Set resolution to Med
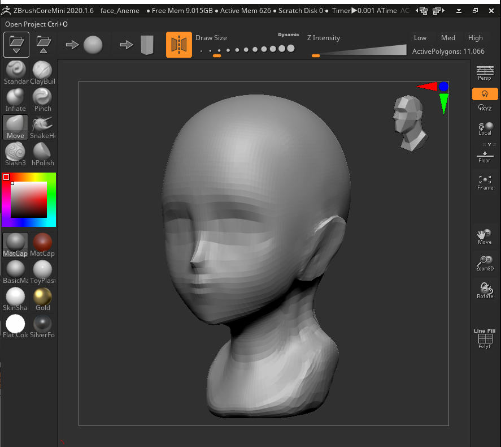The image size is (501, 447). point(448,38)
